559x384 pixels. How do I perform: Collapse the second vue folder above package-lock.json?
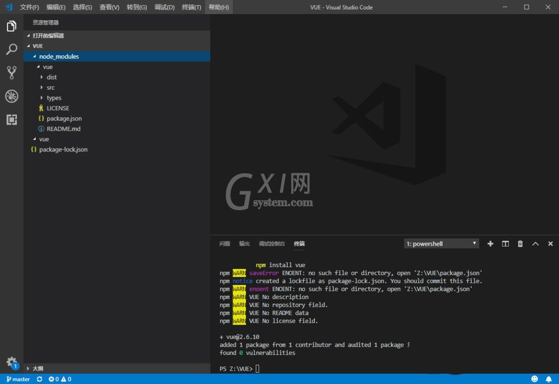pos(117,139)
